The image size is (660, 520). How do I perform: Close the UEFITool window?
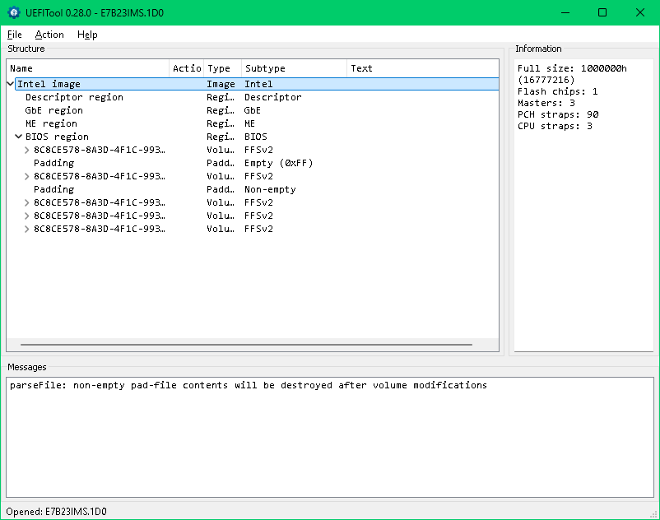[x=639, y=12]
